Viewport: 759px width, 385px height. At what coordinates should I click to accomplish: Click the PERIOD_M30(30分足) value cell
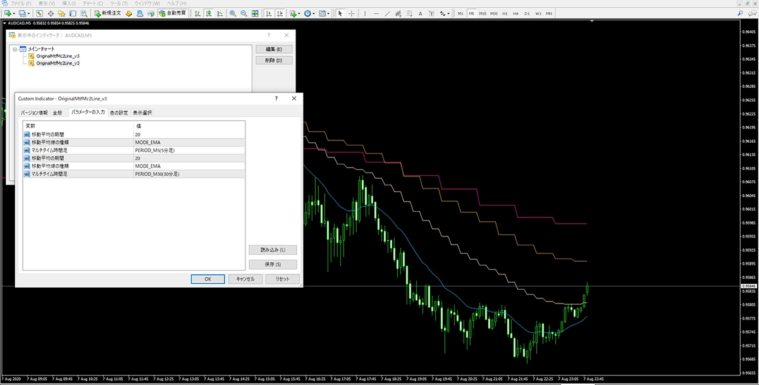click(x=157, y=173)
